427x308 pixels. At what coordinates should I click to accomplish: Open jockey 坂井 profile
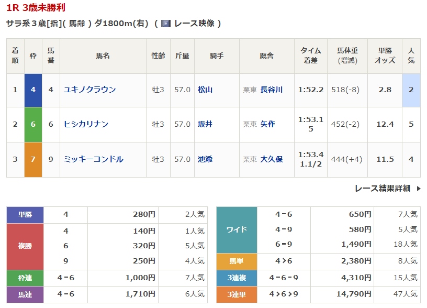pyautogui.click(x=205, y=124)
